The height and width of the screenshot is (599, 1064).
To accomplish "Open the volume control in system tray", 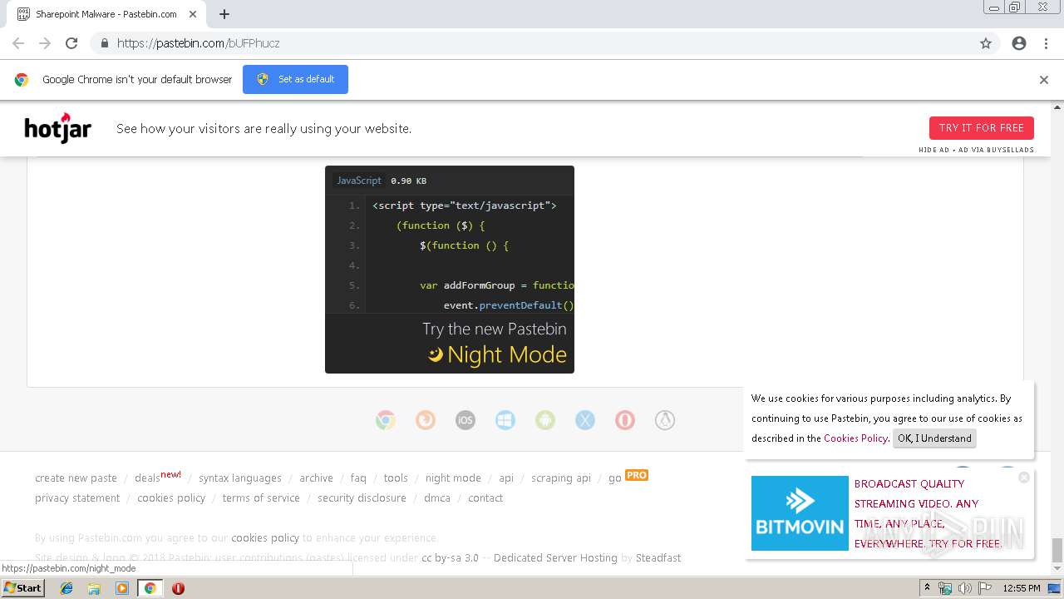I will point(964,588).
